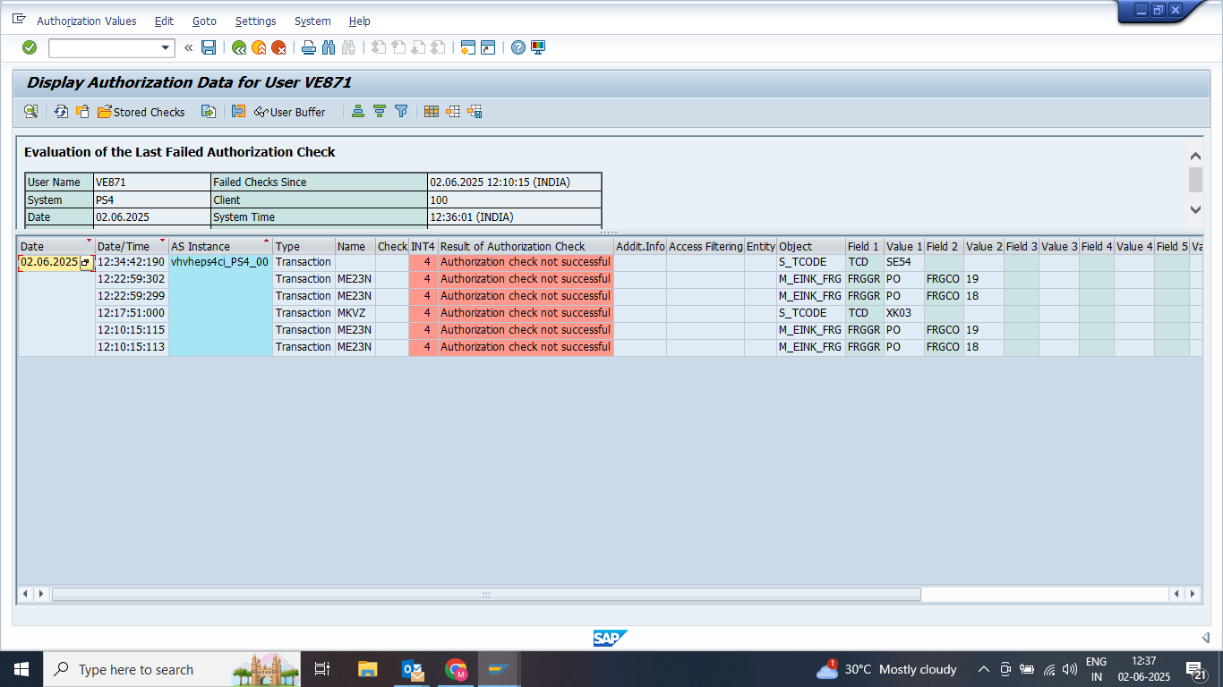Click the Find binoculars icon
1223x687 pixels.
pos(329,47)
